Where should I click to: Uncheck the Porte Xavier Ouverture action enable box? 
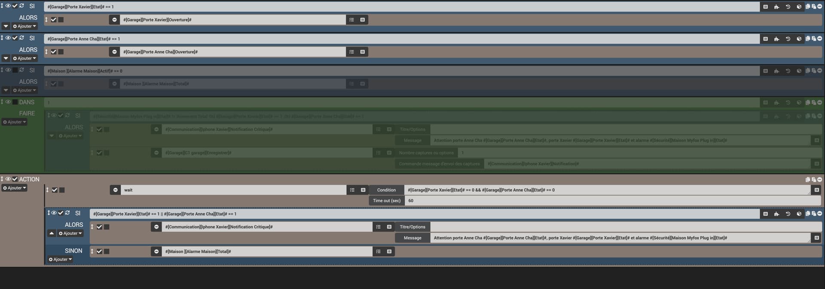click(54, 20)
